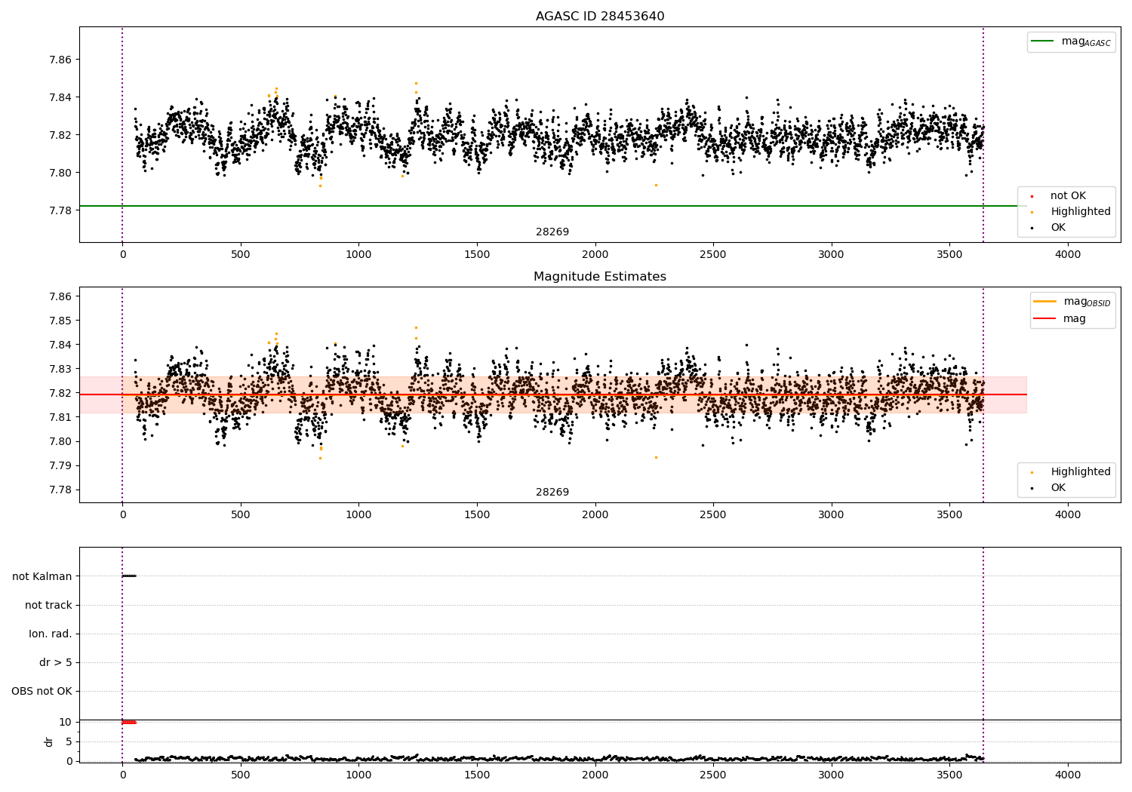This screenshot has width=1132, height=792.
Task: Click the 'not Kalman' row label
Action: tap(42, 577)
